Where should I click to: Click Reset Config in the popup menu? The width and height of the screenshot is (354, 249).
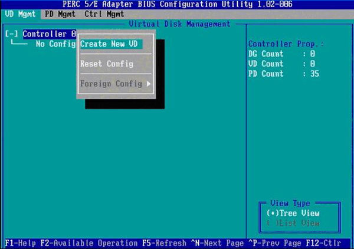[x=107, y=64]
